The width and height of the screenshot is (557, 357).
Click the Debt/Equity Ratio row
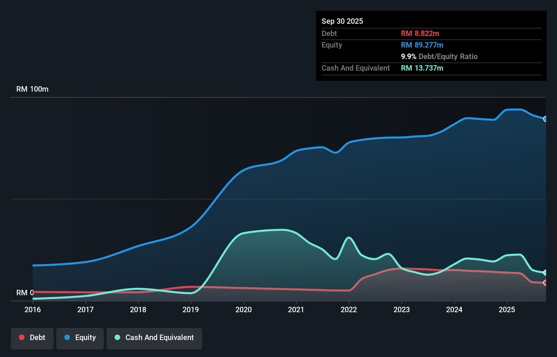439,56
